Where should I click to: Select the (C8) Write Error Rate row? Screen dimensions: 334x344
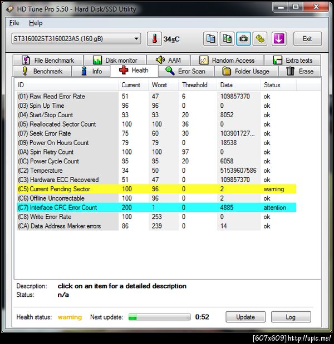156,217
